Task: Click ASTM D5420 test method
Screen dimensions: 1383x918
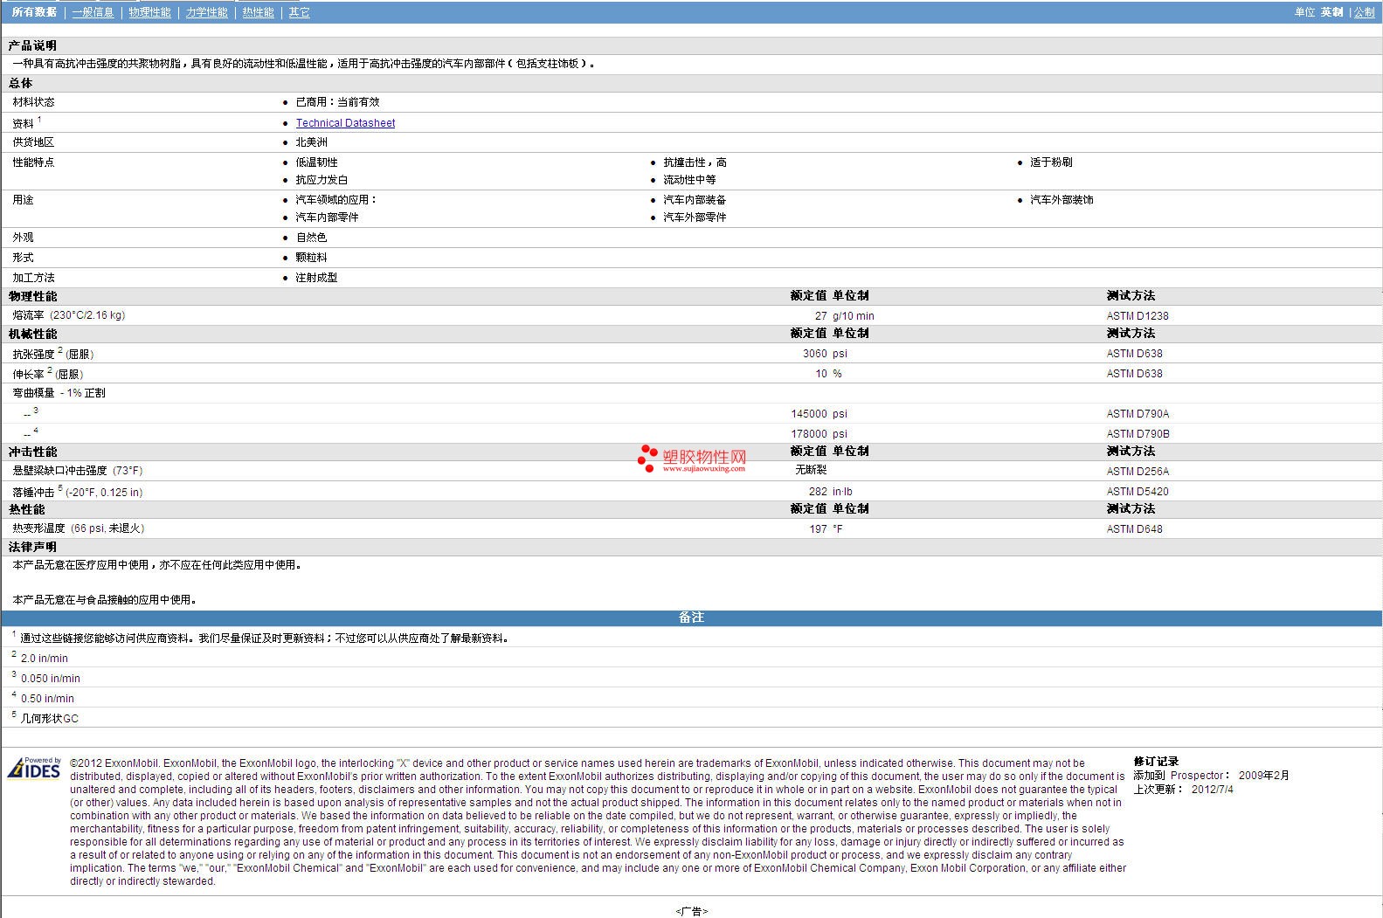Action: (1138, 492)
